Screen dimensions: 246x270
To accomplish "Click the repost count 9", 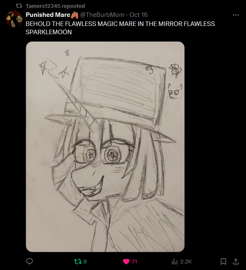I will (85, 262).
